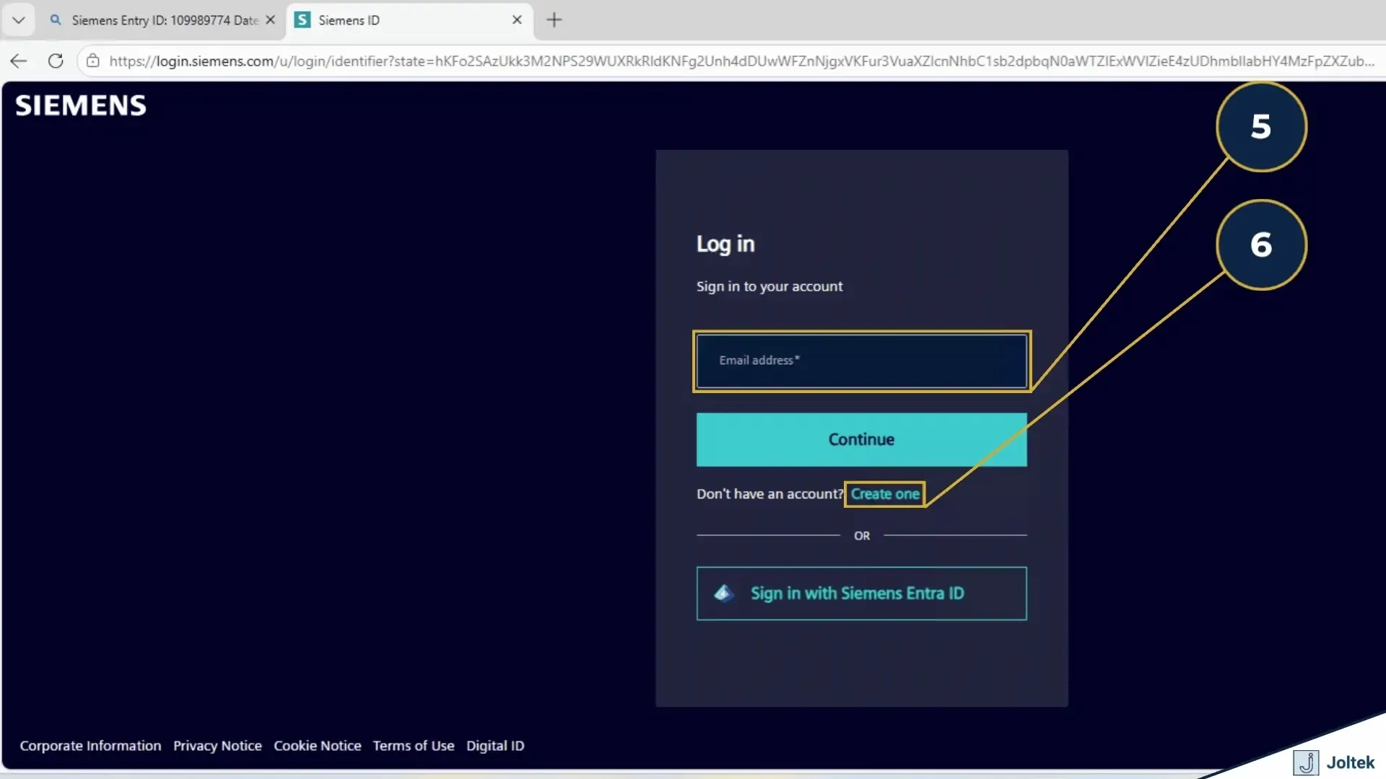
Task: Select the Siemens ID tab
Action: click(x=410, y=20)
